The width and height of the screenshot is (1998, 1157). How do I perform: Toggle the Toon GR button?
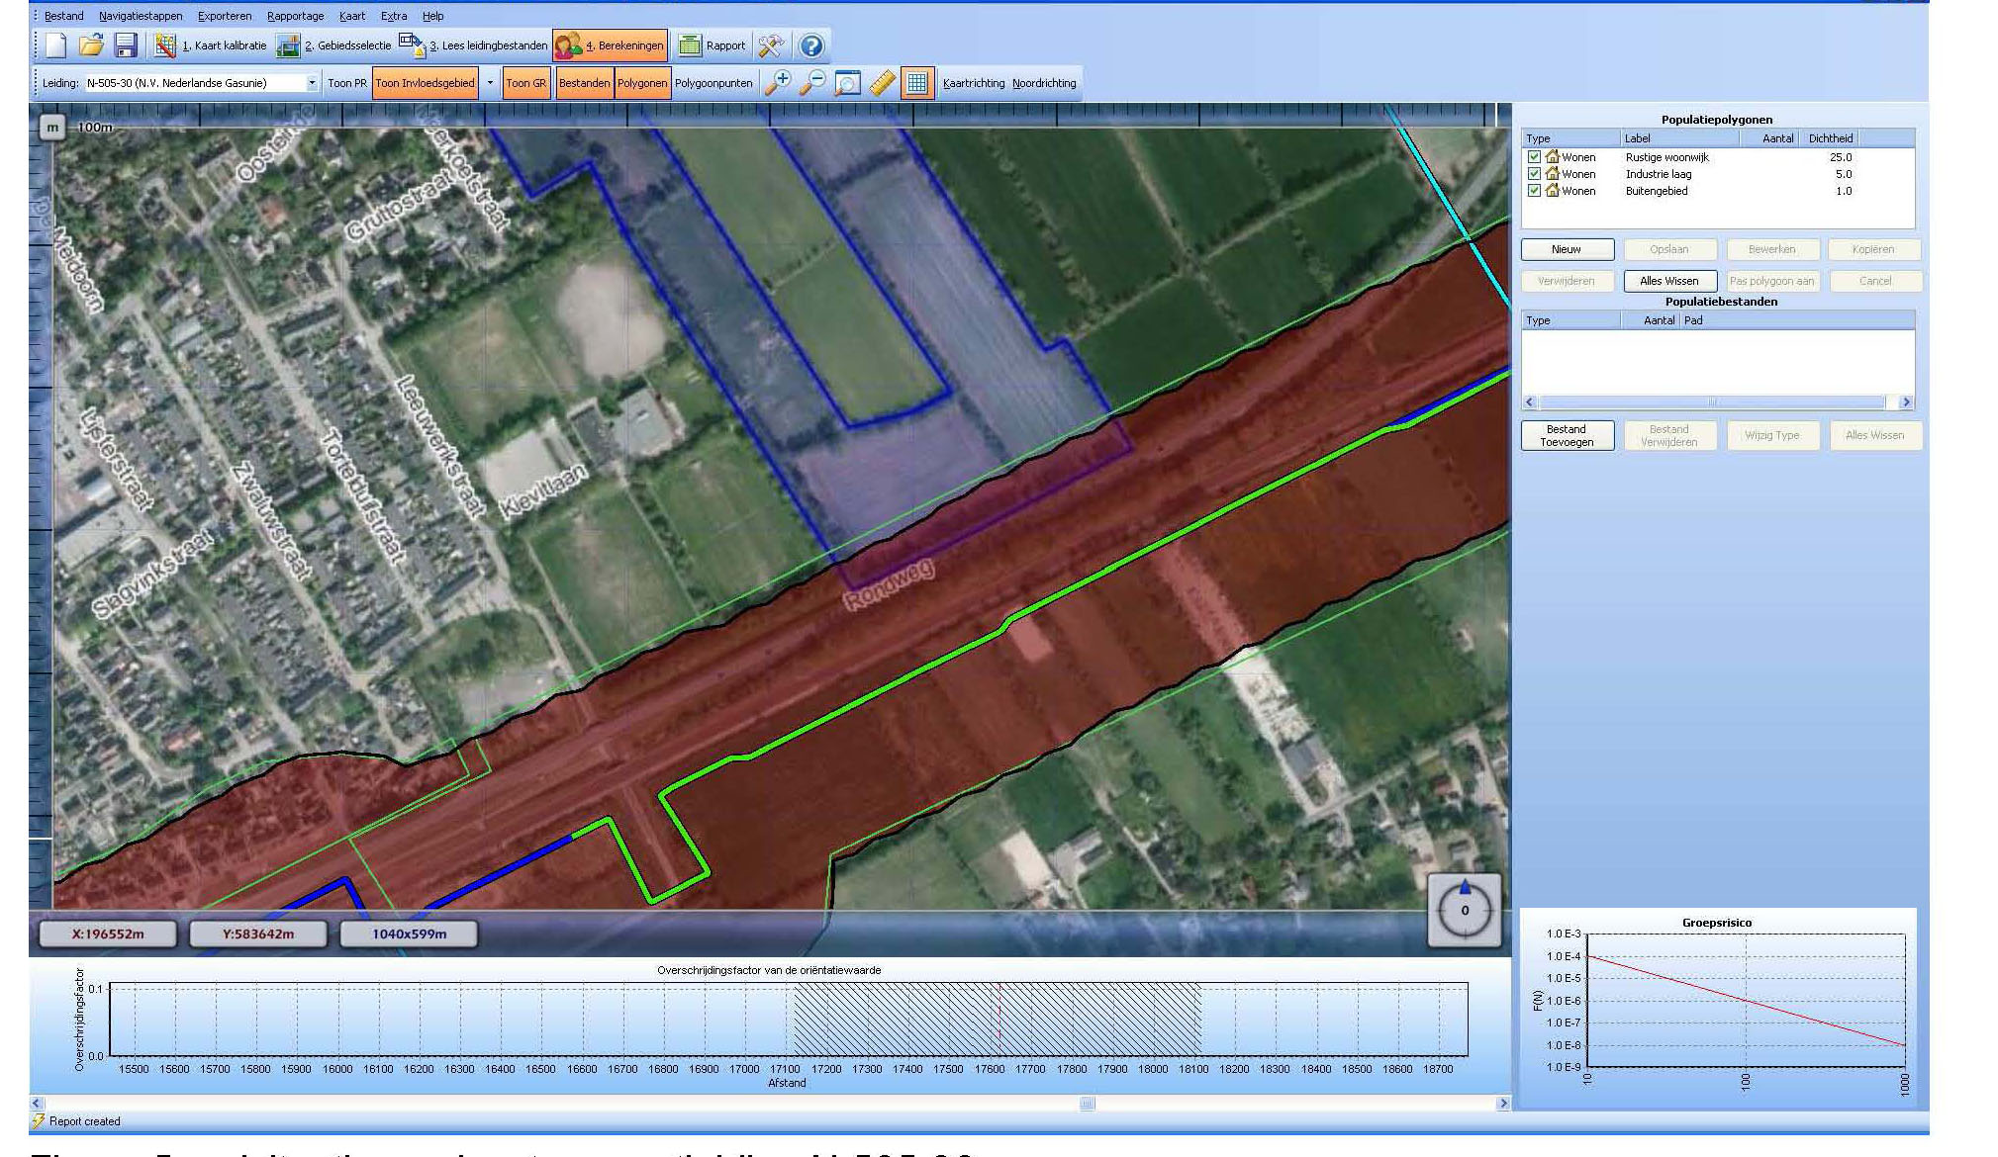(x=525, y=83)
